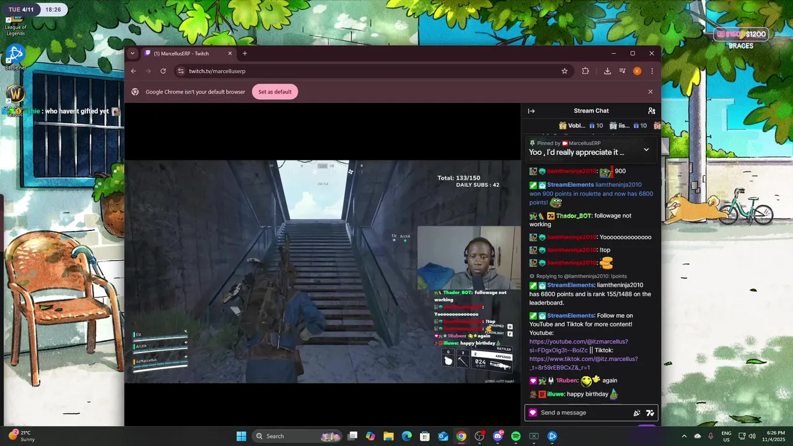Switch to OBS Studio in the taskbar
Viewport: 793px width, 446px height.
coord(480,436)
